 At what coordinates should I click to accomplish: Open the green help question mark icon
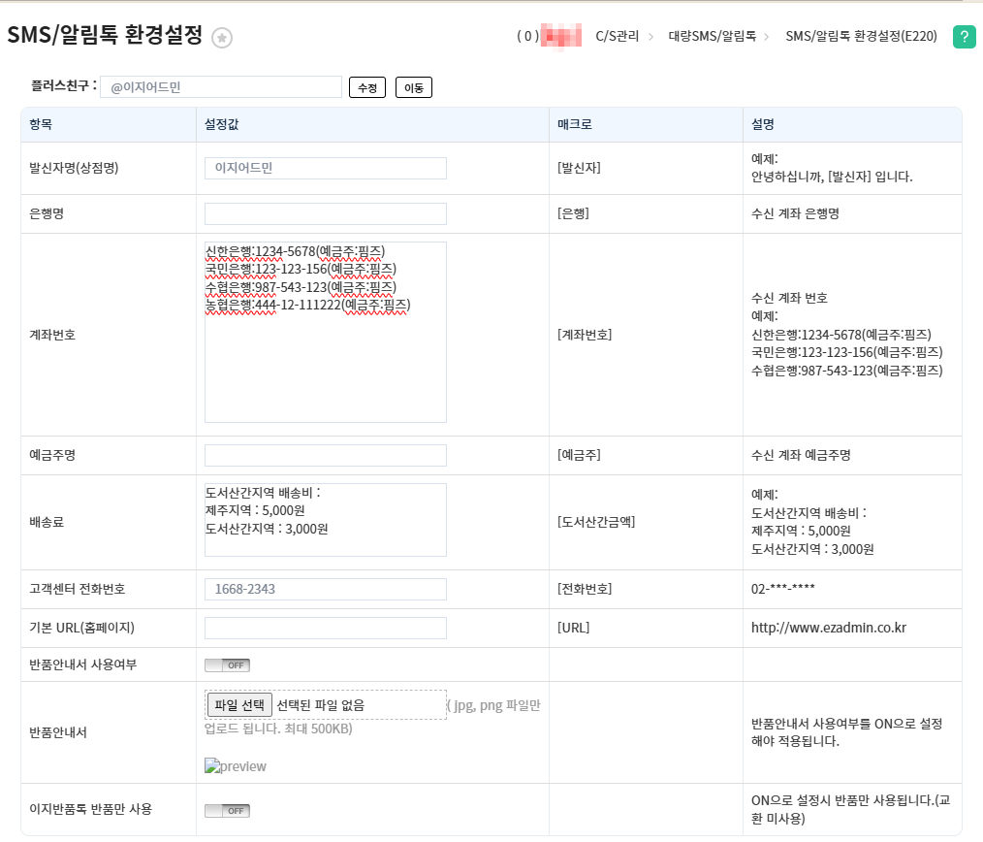click(x=964, y=37)
